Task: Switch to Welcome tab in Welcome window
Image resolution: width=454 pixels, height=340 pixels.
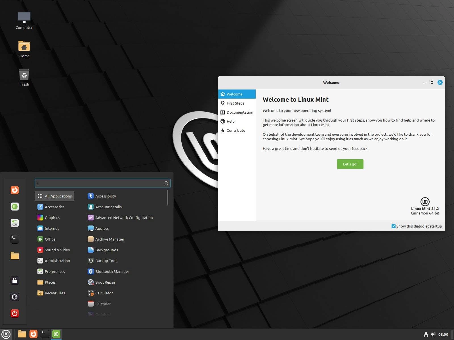Action: (237, 94)
